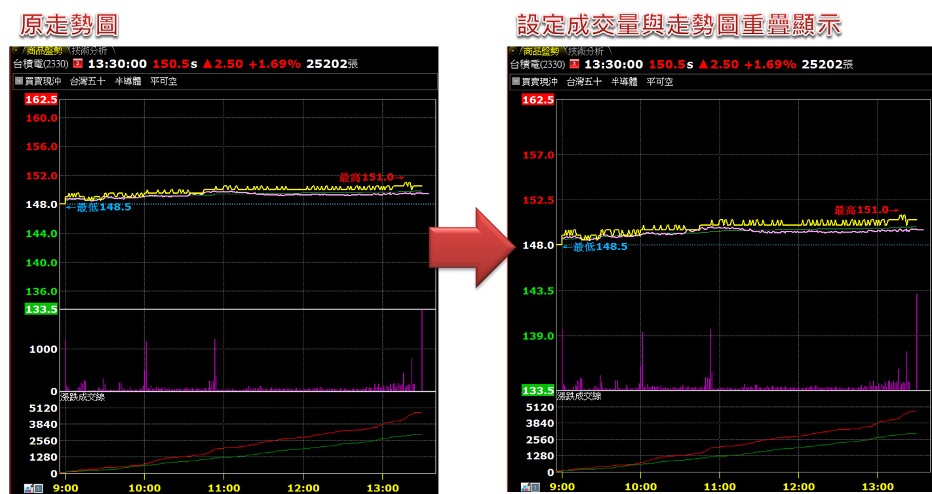The width and height of the screenshot is (932, 494).
Task: Open round dropdown beside 商品盤勢 tab, left panel
Action: 16,50
